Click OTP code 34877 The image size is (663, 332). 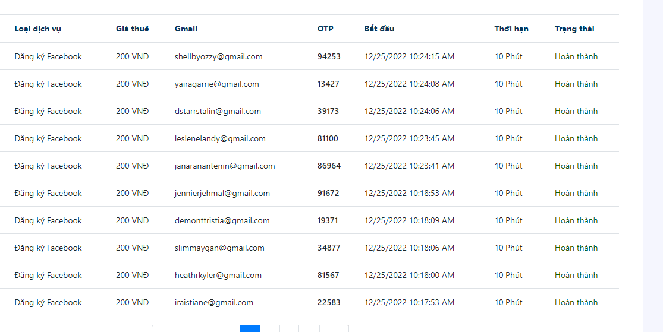[329, 248]
